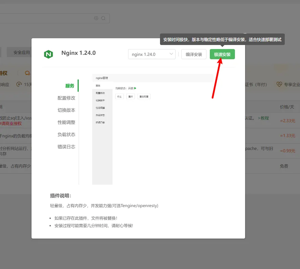The width and height of the screenshot is (300, 269).
Task: Click the 编译安装 button
Action: (194, 54)
